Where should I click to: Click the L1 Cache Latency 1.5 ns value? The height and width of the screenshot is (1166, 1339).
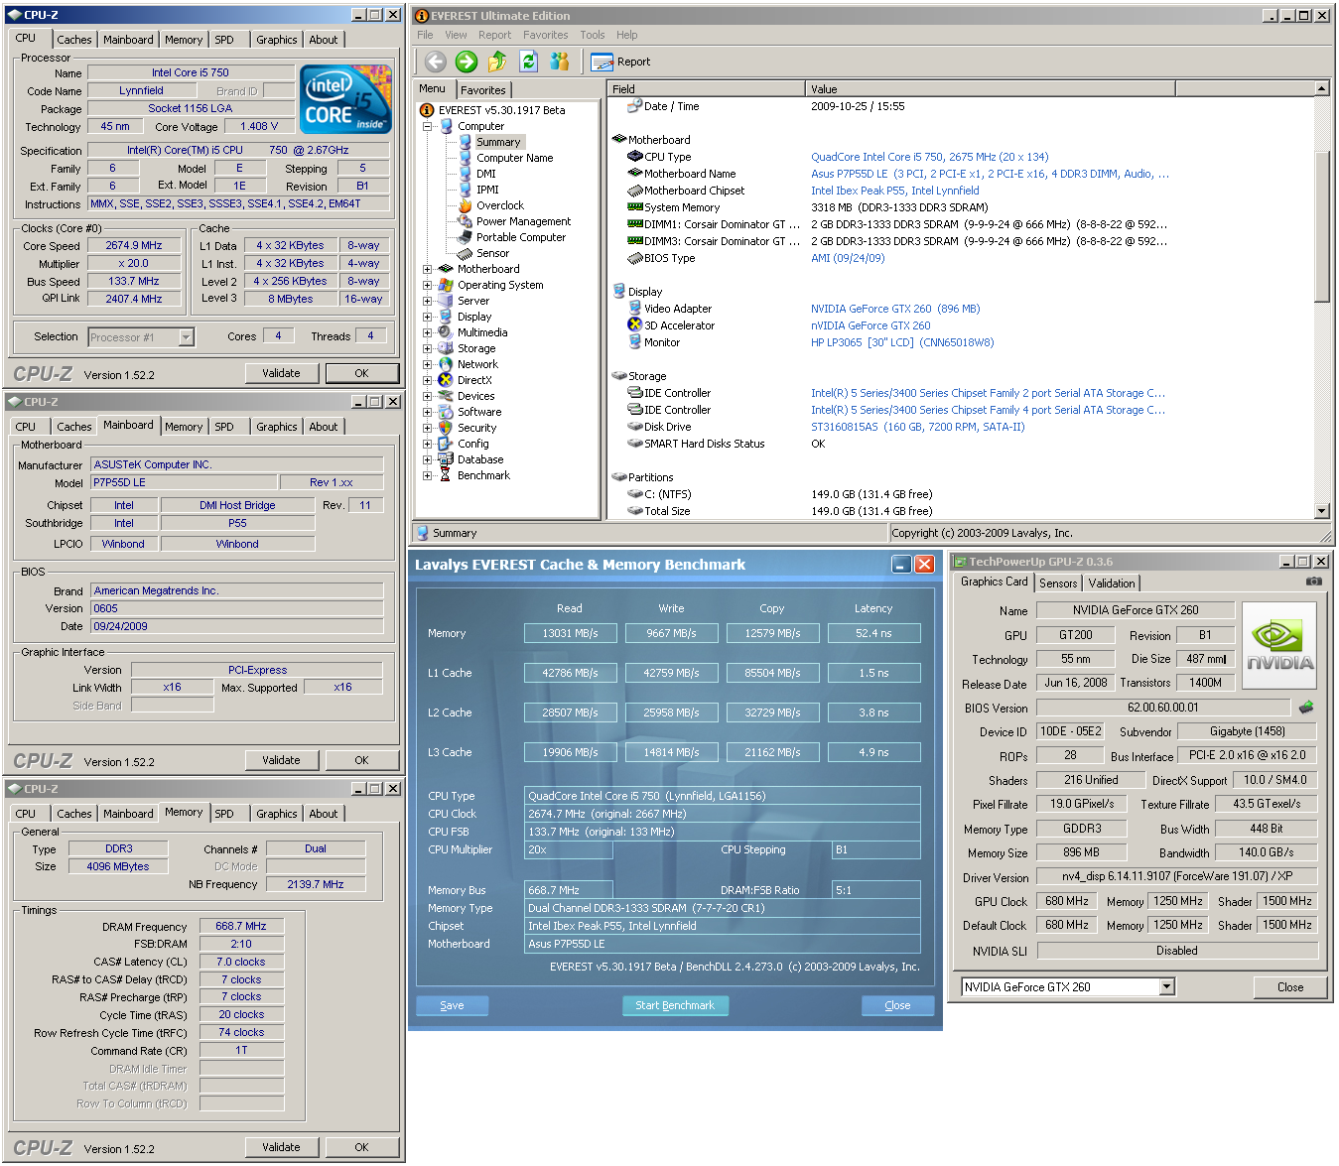873,673
